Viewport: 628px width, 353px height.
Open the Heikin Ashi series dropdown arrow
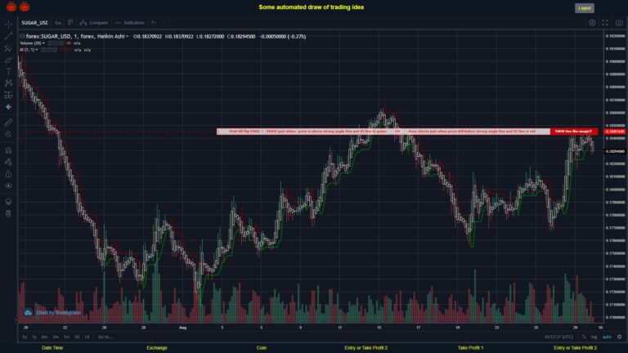pyautogui.click(x=128, y=37)
